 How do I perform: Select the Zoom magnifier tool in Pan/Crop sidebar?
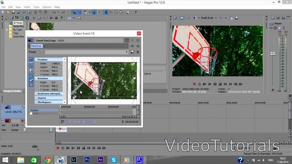[31, 71]
